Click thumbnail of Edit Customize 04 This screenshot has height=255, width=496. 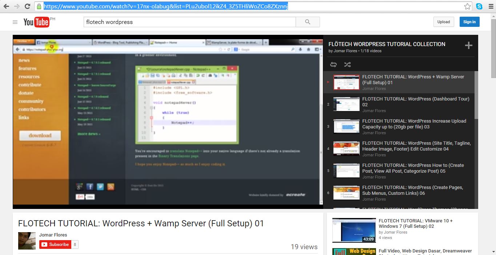pyautogui.click(x=346, y=149)
